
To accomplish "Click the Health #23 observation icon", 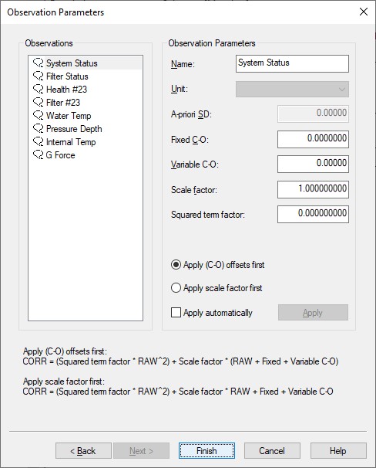I will click(x=38, y=90).
